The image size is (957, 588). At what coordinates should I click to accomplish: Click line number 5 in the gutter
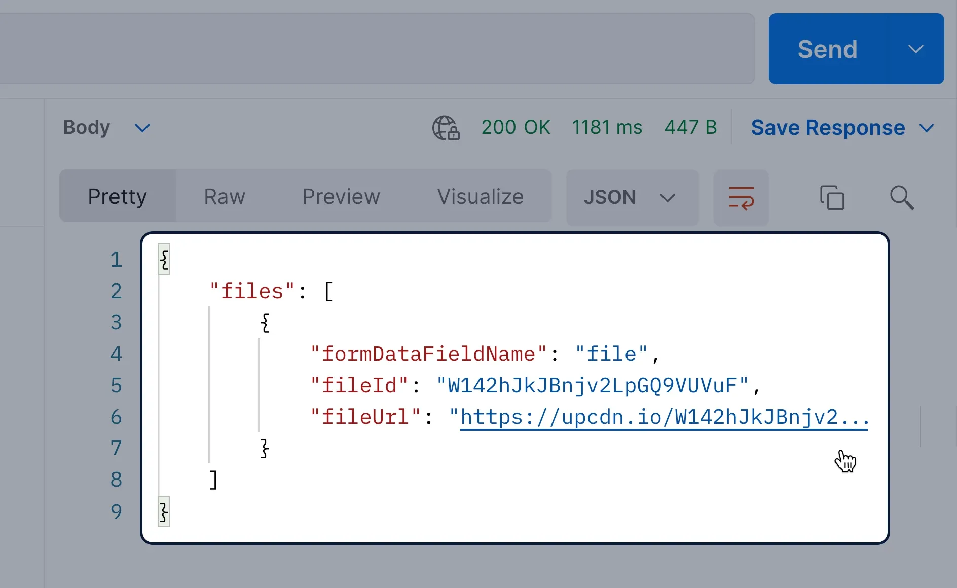(116, 385)
